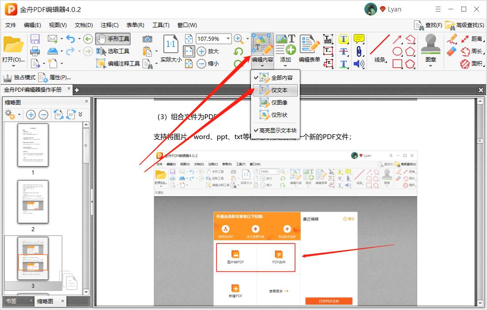Screen dimensions: 487x310
Task: Open the 文档(D) menu
Action: tap(83, 25)
